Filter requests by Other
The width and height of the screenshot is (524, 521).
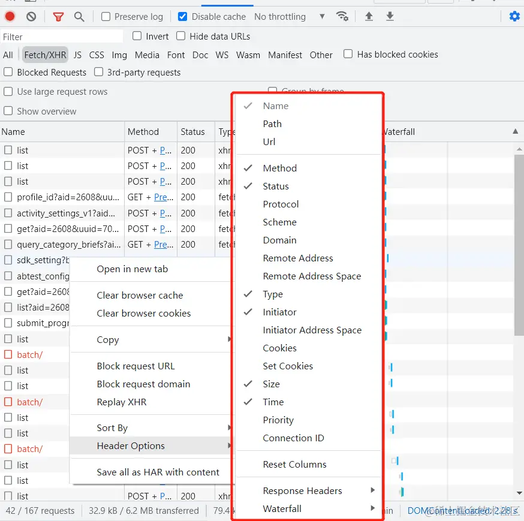coord(321,55)
